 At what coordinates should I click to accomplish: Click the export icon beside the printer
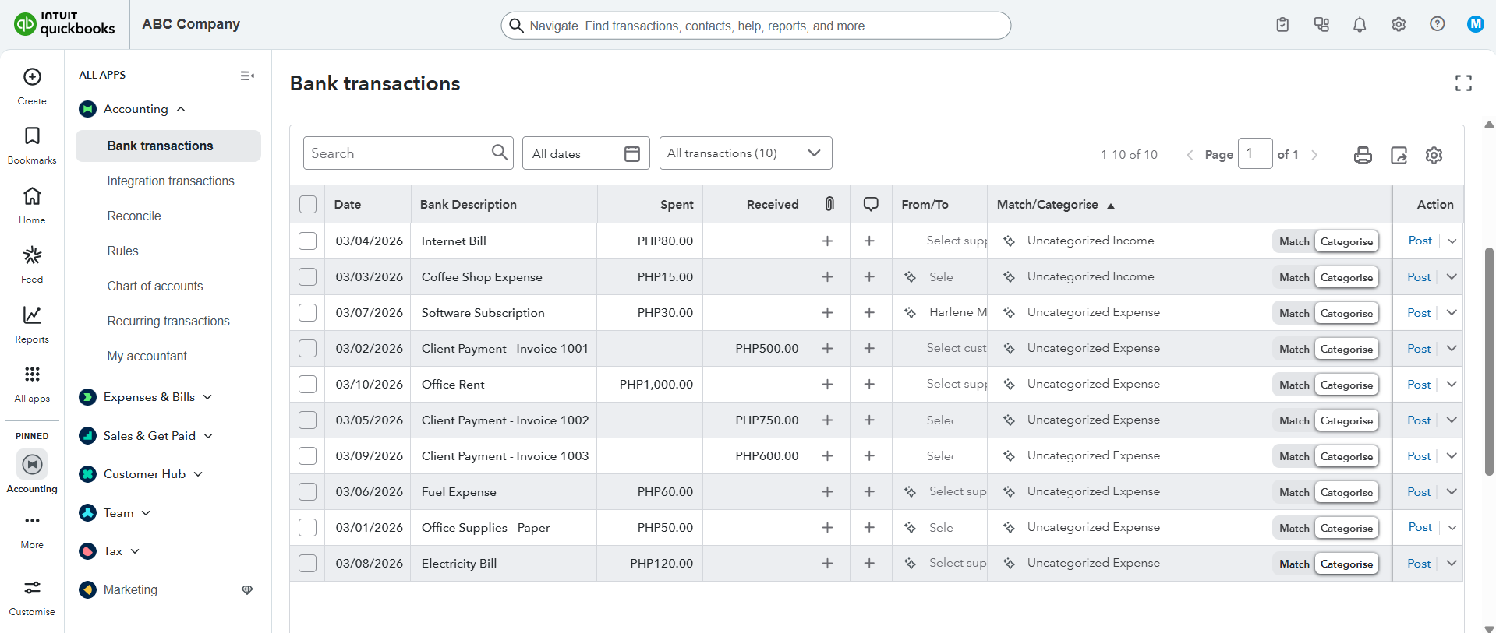pyautogui.click(x=1399, y=155)
